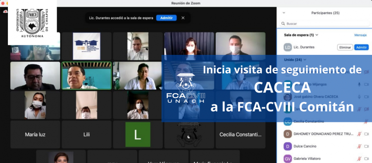Click camera icon next to Dulce Cancino
372x163 pixels.
pyautogui.click(x=367, y=146)
